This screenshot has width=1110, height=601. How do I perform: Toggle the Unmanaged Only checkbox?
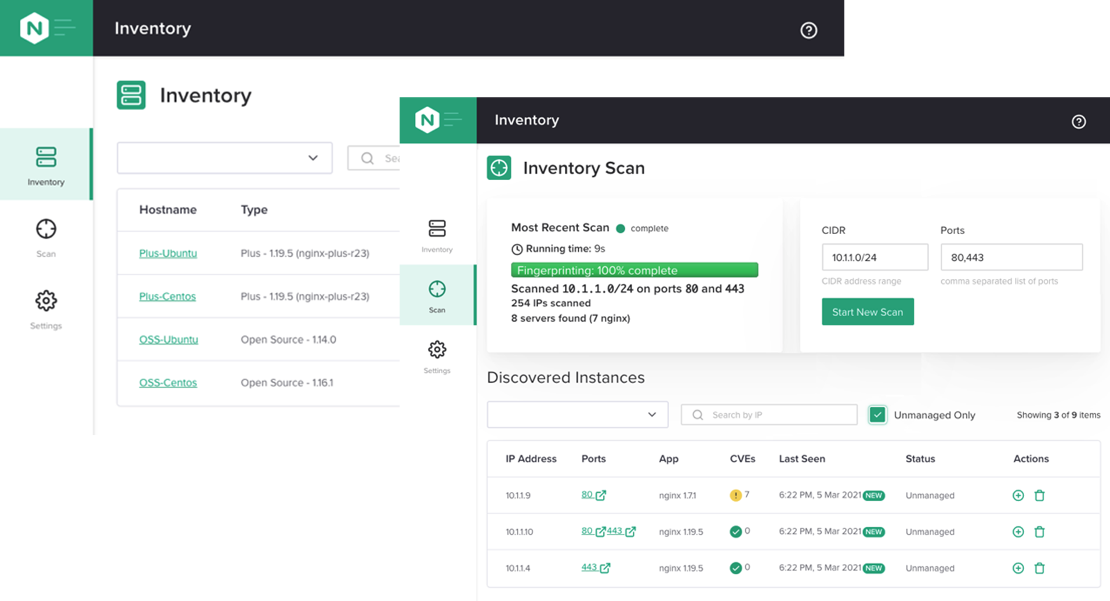877,415
